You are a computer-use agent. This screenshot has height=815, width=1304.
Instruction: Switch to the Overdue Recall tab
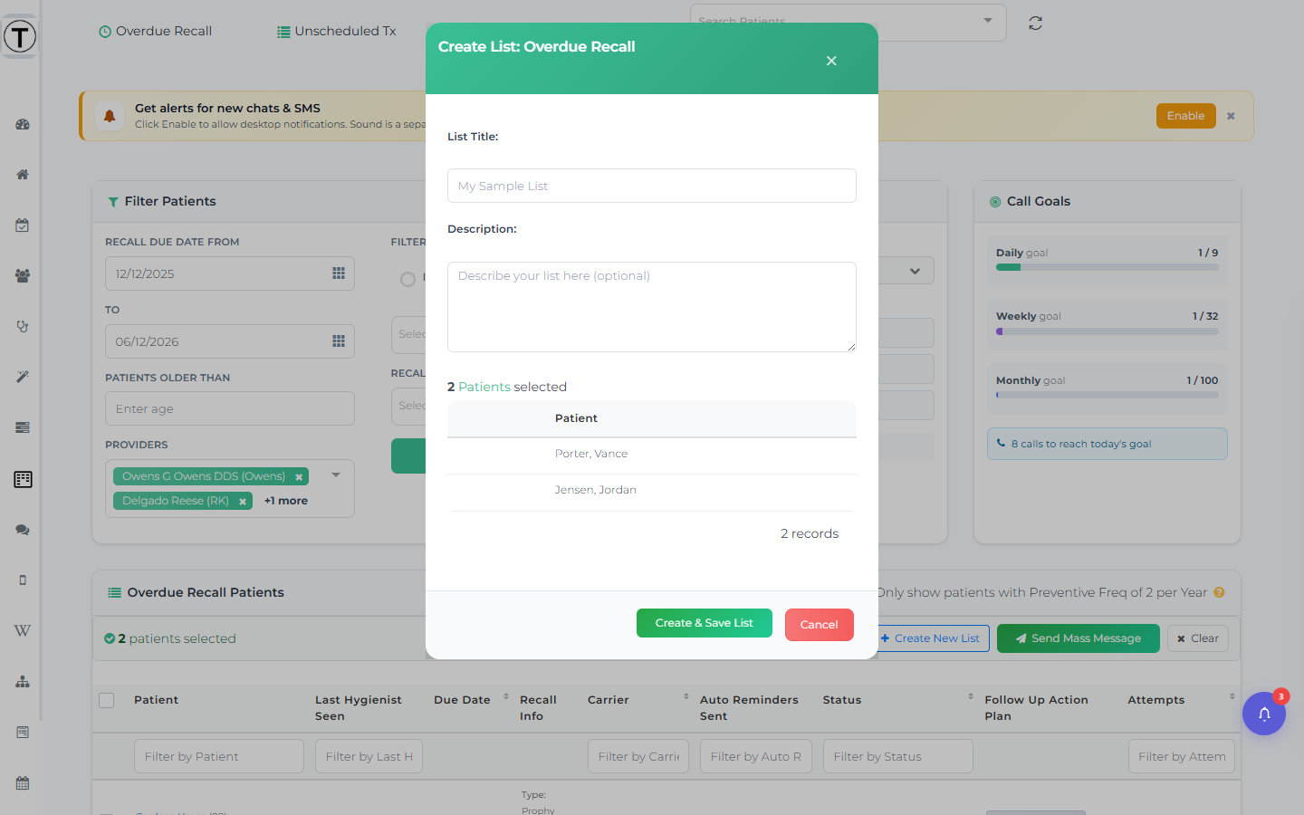(x=155, y=31)
